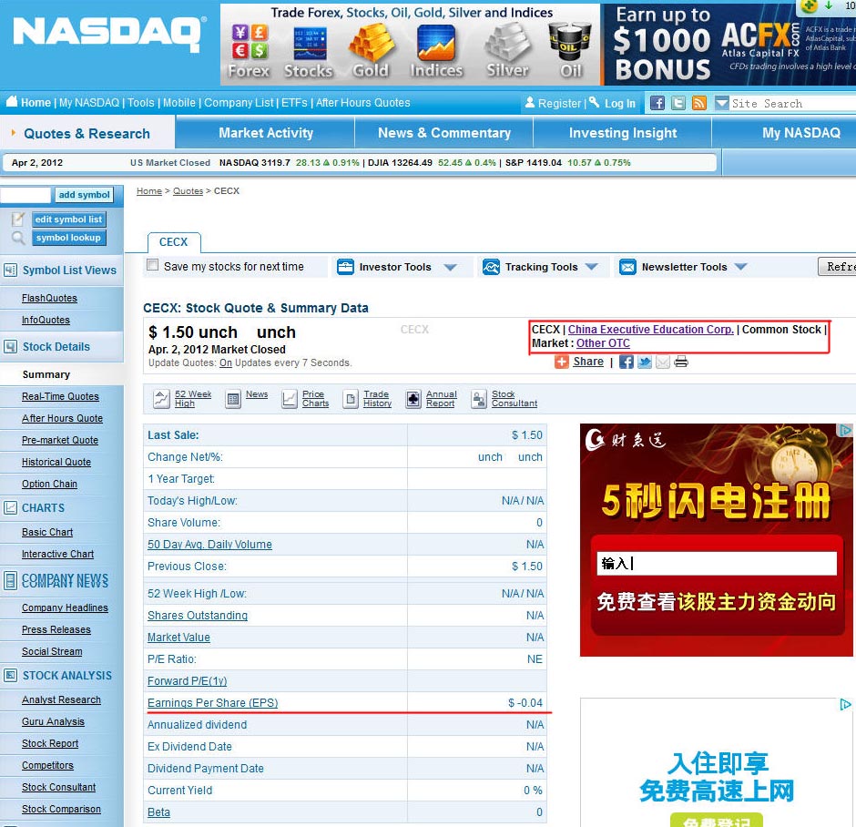Open the RSS feed icon

click(699, 103)
